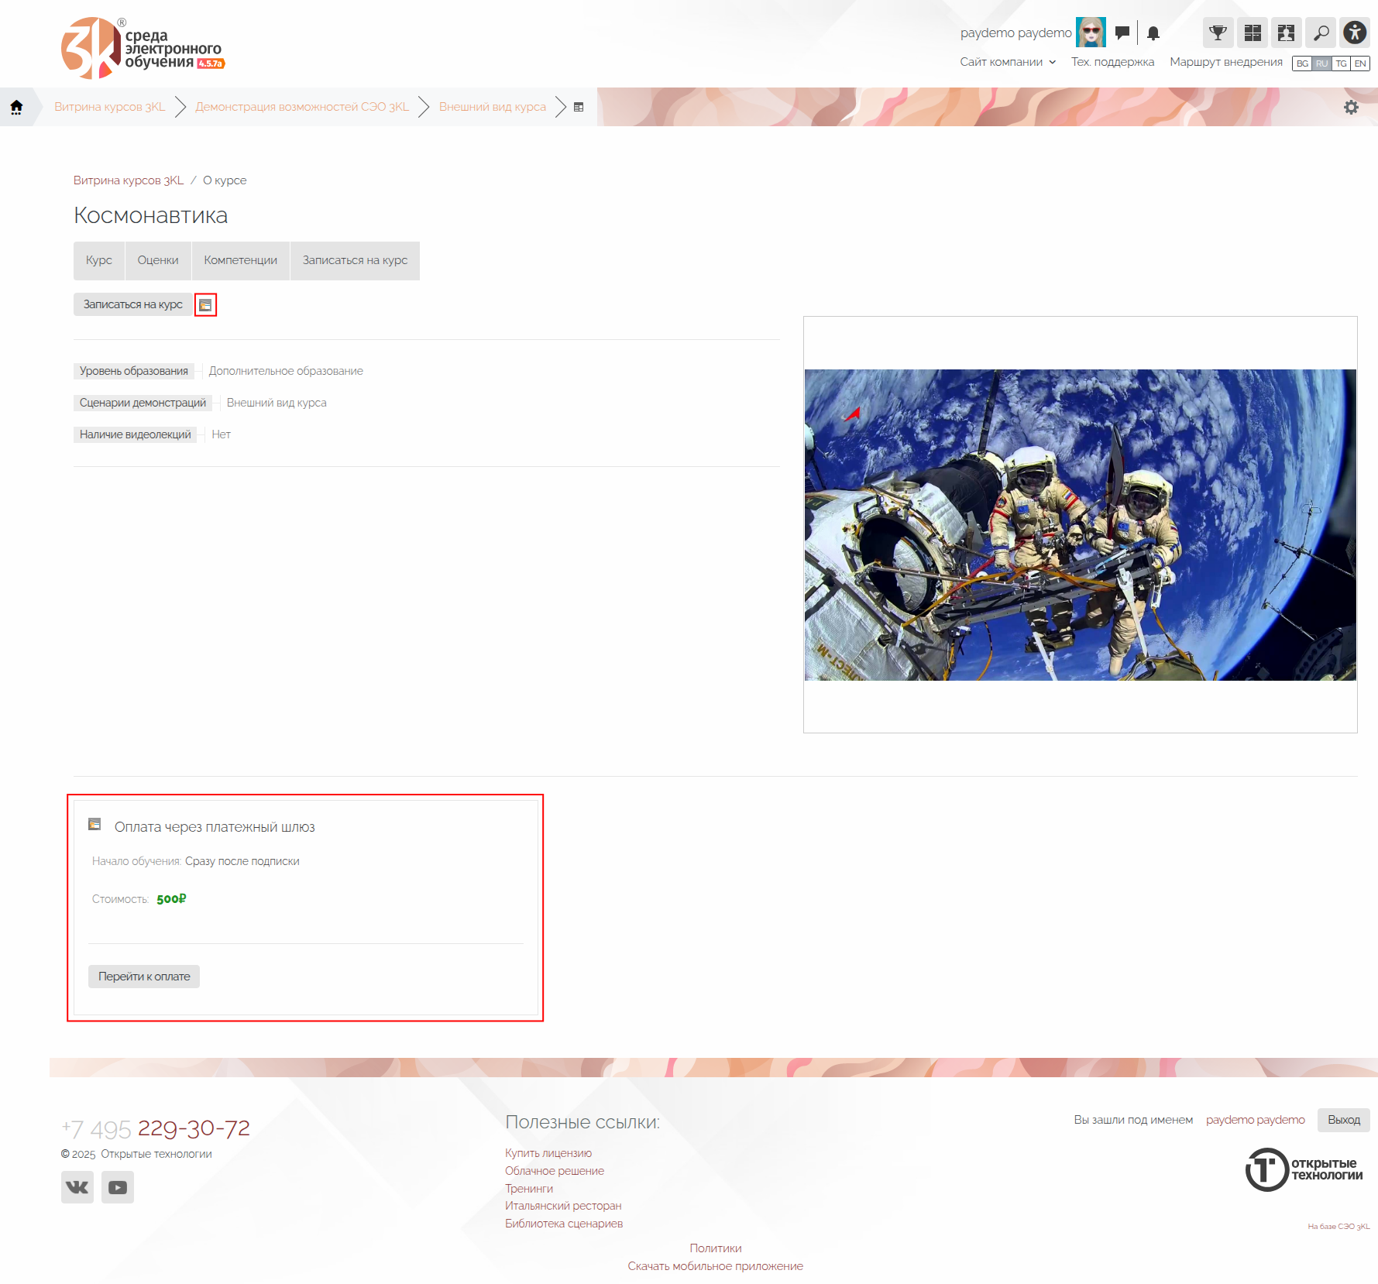
Task: Click the astronauts course image
Action: [x=1080, y=525]
